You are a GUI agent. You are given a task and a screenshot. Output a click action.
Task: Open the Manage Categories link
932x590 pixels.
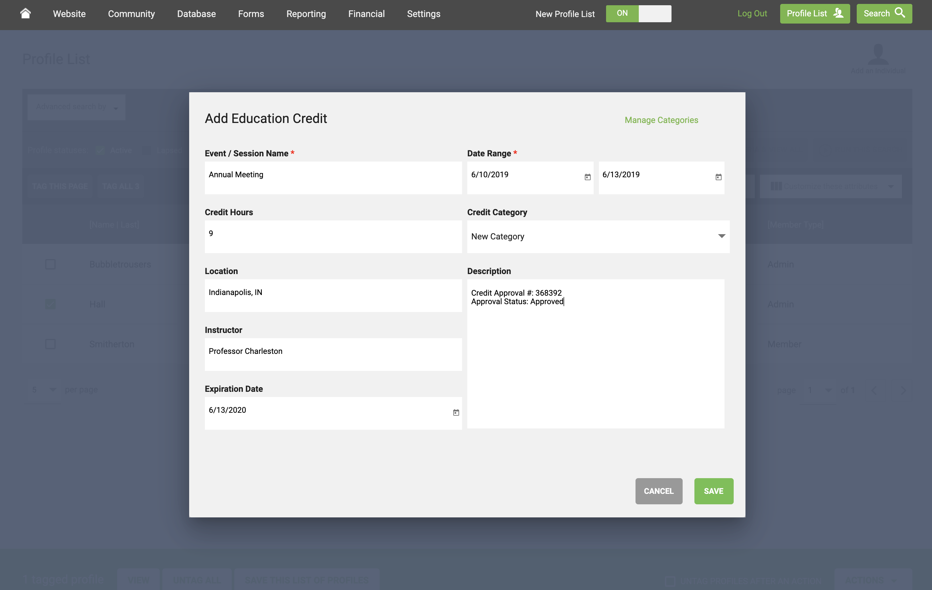pos(661,120)
